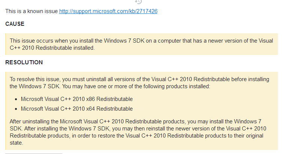Click 'C++ 2010 Redistributable installed.' in the cause quote
Screen dimensions: 282x154
(52, 48)
